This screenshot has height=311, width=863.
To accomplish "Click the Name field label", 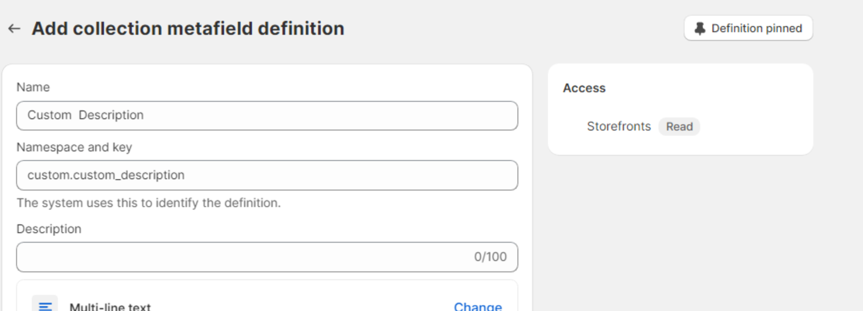I will click(x=33, y=87).
